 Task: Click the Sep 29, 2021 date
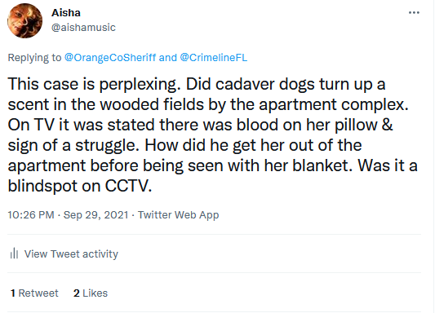tap(96, 215)
